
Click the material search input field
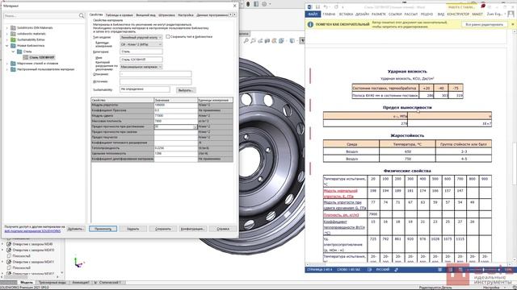coord(41,16)
